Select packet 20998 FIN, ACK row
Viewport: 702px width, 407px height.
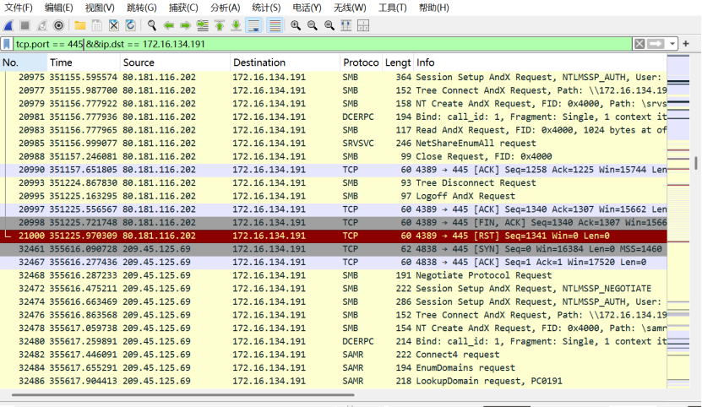pos(334,223)
